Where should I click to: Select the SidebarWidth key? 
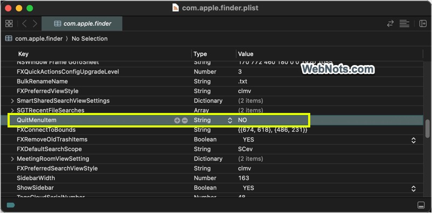coord(36,178)
